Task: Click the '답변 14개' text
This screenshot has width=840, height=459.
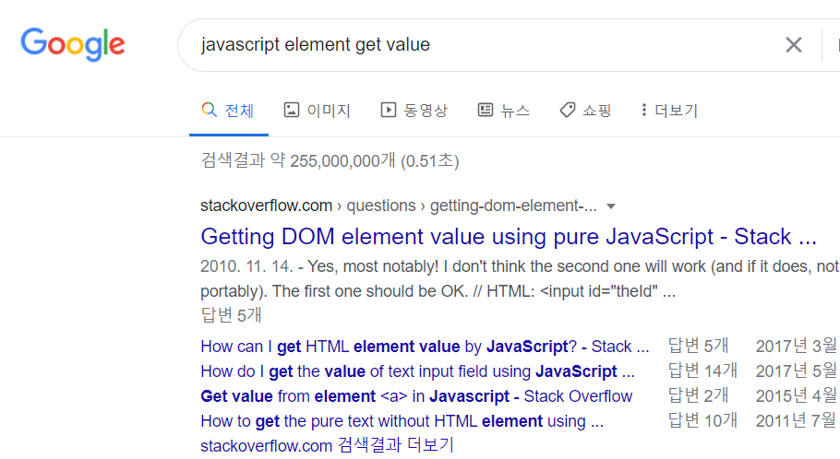Action: pyautogui.click(x=702, y=371)
